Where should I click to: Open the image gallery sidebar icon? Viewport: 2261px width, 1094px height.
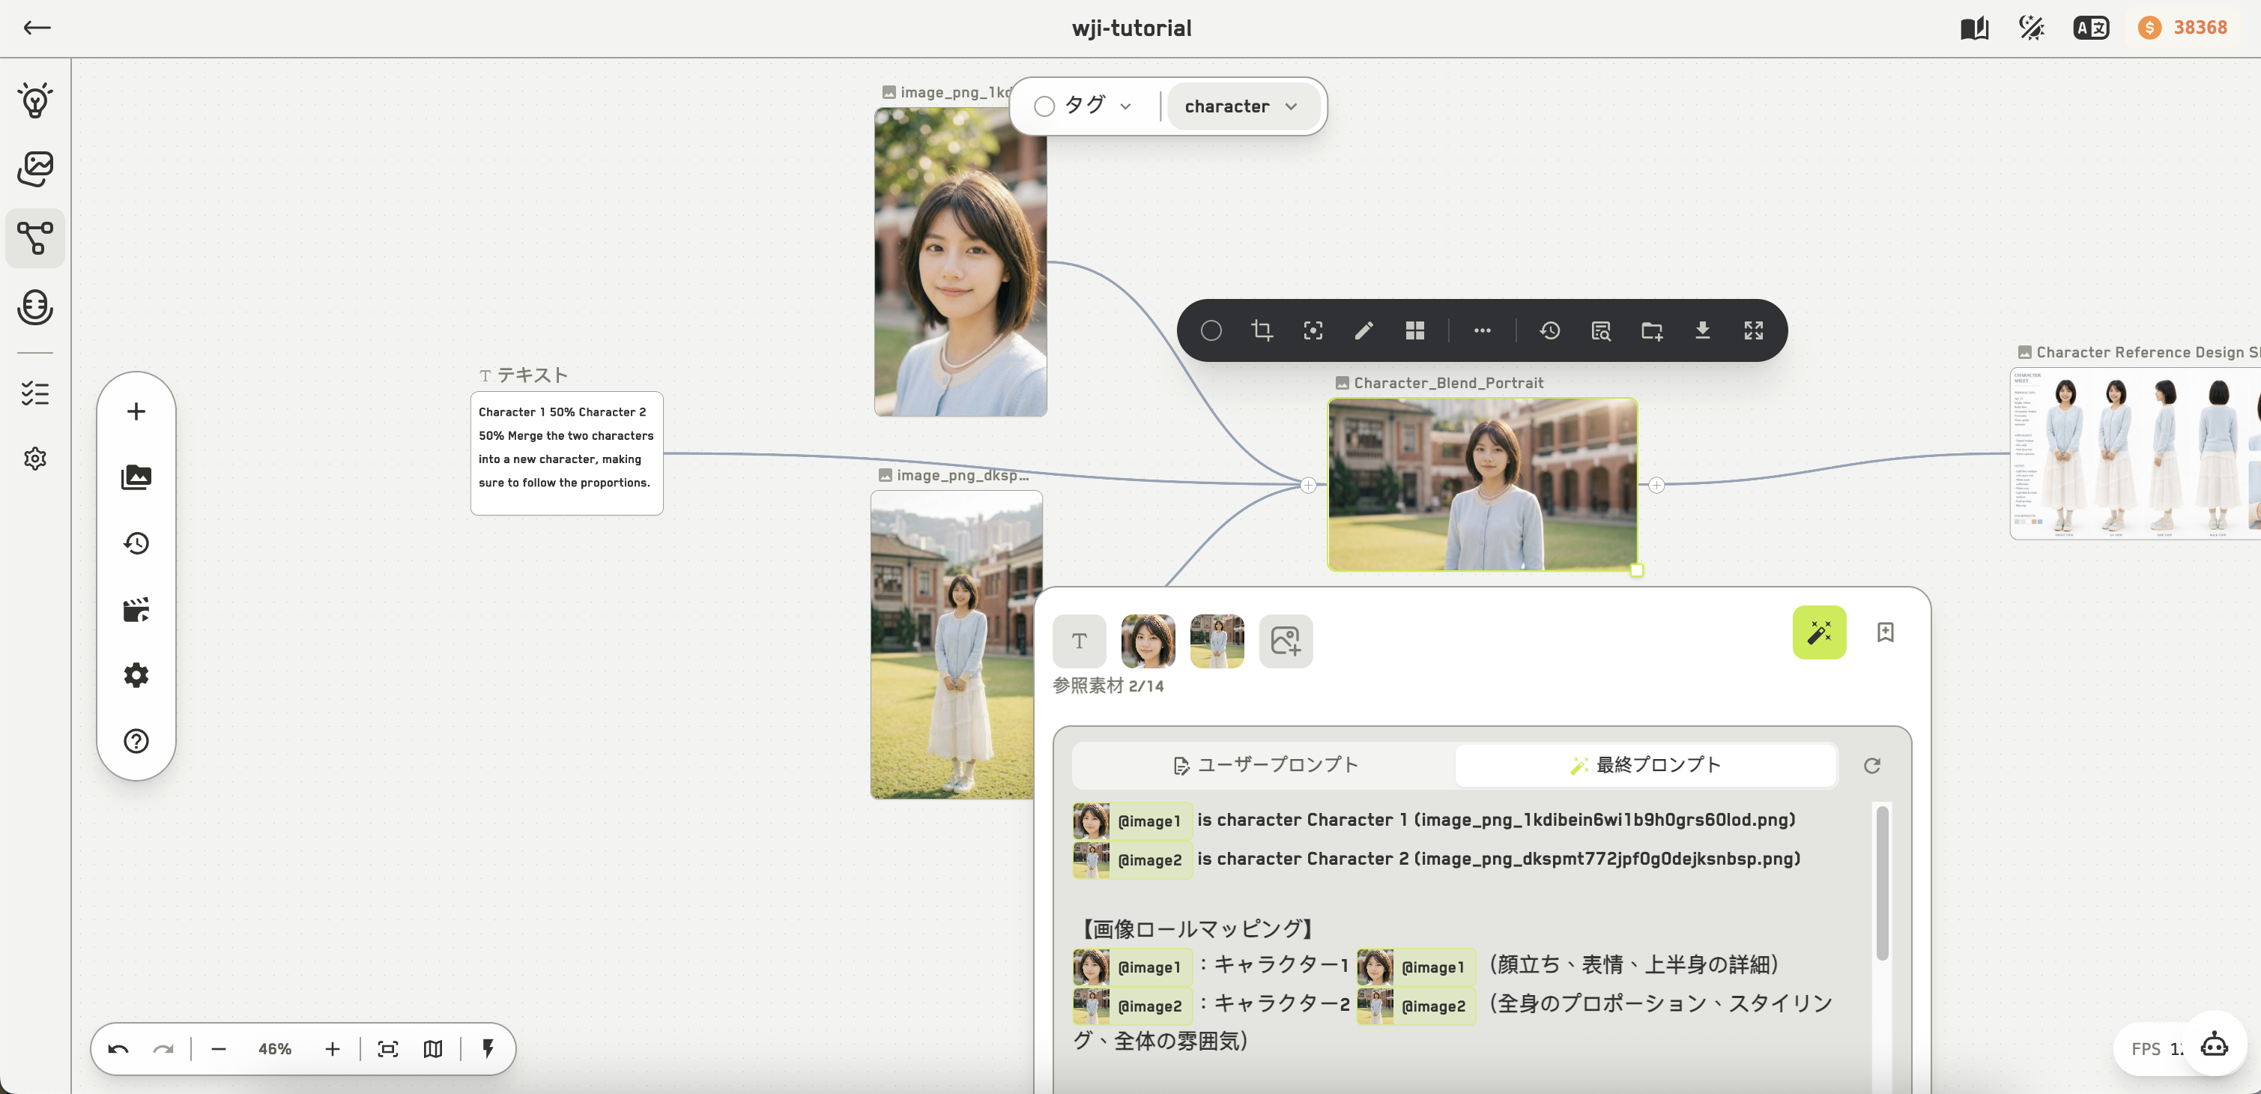click(x=35, y=169)
